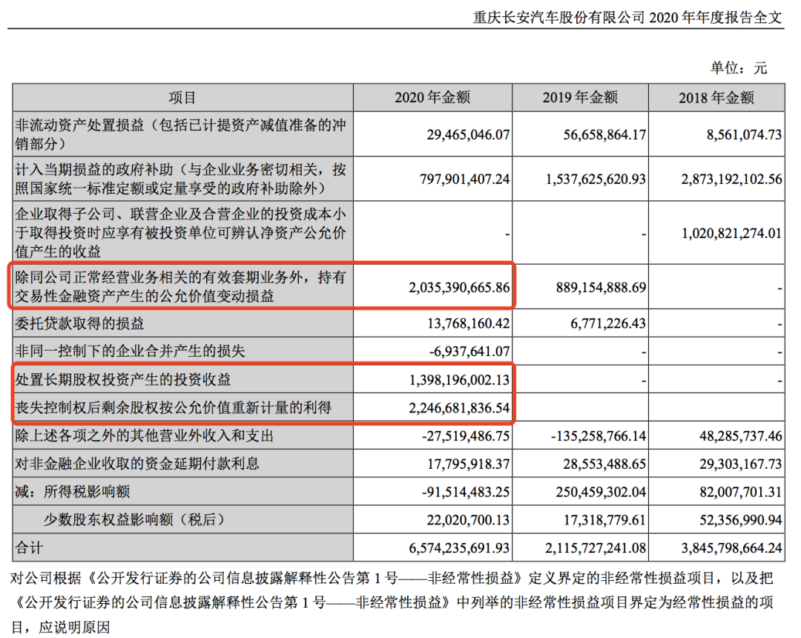Click value 28,553,488.65
801x638 pixels.
[x=604, y=464]
